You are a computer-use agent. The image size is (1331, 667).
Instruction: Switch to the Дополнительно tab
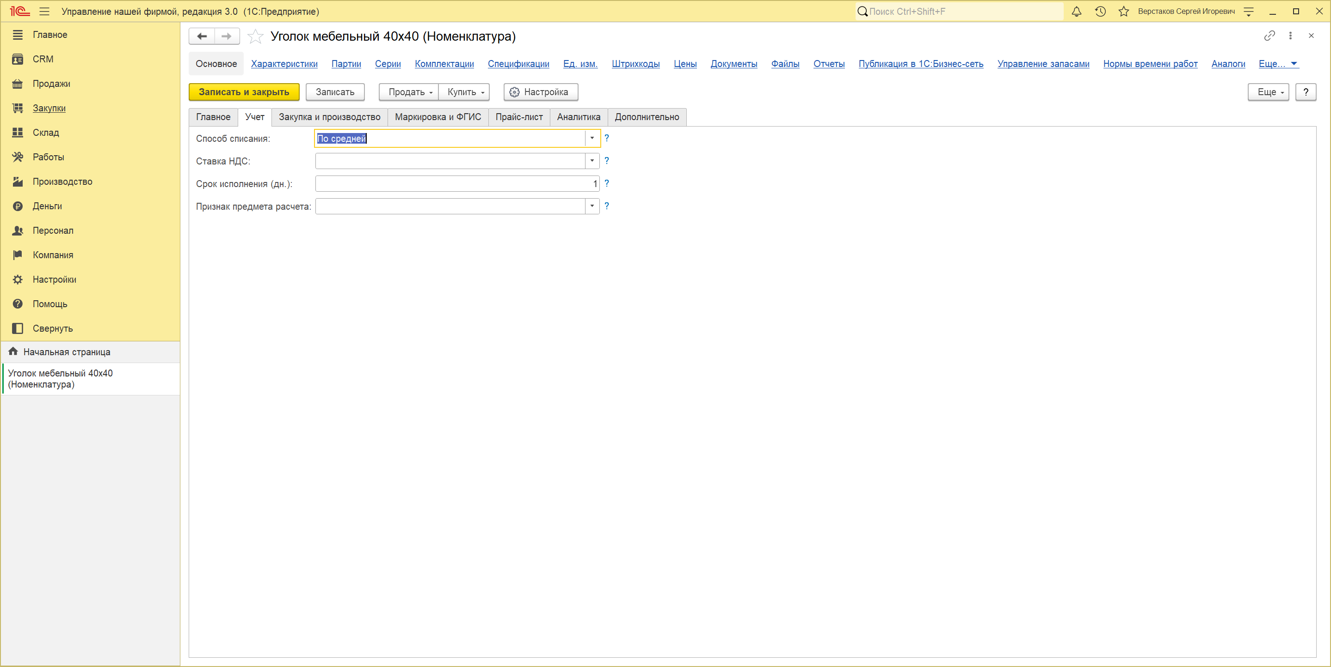[x=647, y=117]
